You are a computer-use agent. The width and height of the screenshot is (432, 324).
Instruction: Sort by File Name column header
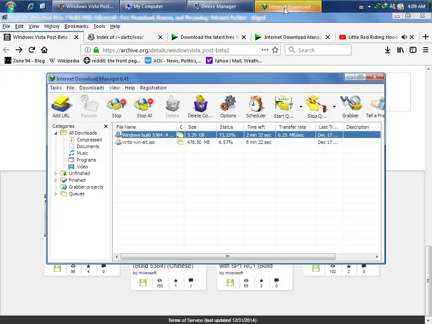(145, 127)
